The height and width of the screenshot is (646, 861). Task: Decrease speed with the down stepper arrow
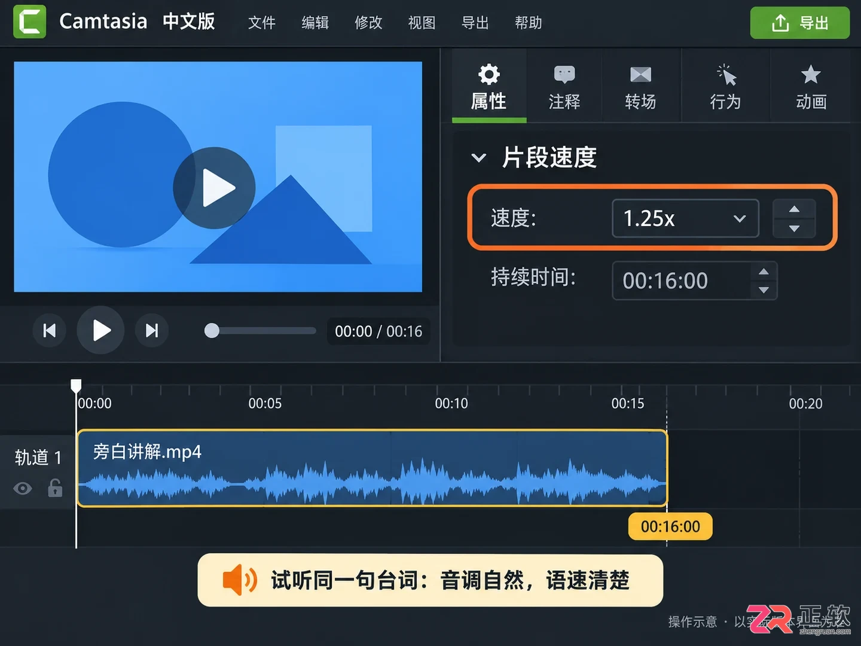794,228
